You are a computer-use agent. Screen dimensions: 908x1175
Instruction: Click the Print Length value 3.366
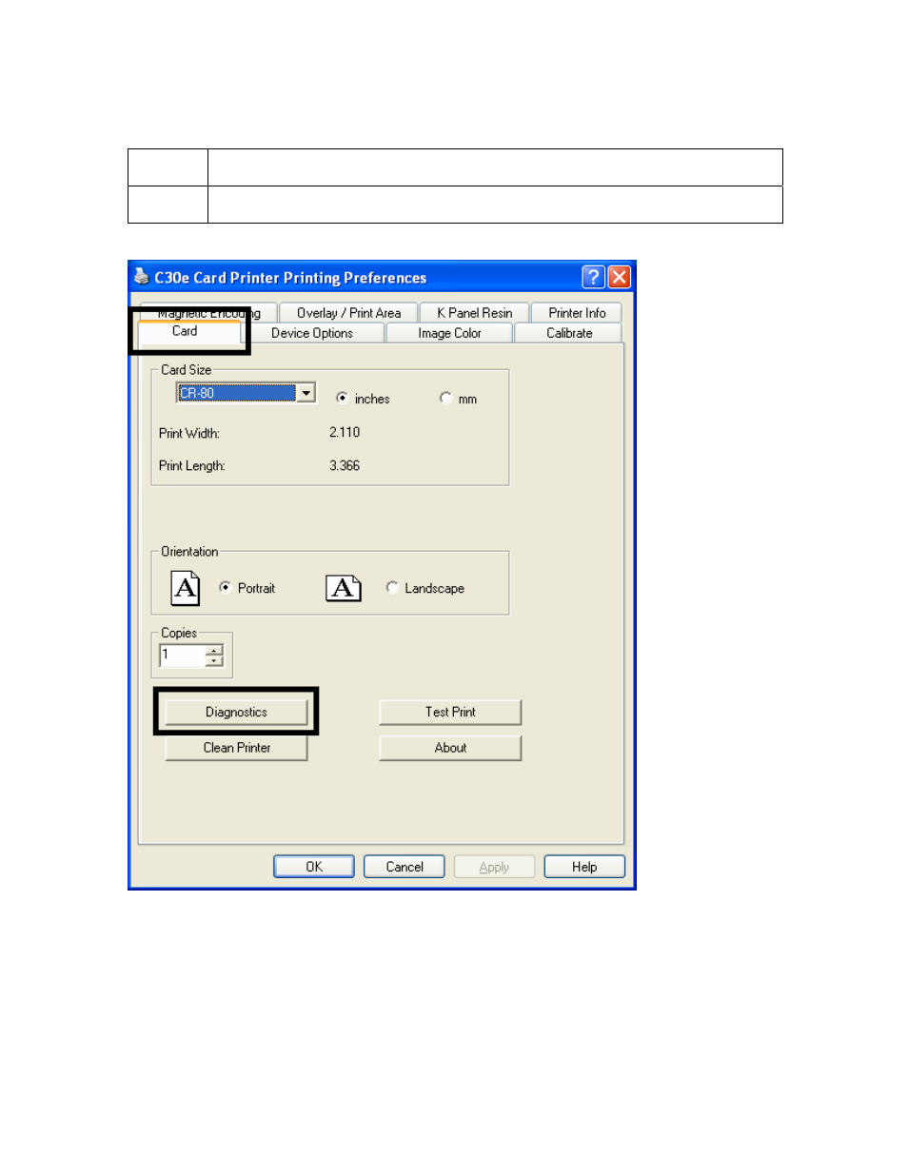pos(345,465)
